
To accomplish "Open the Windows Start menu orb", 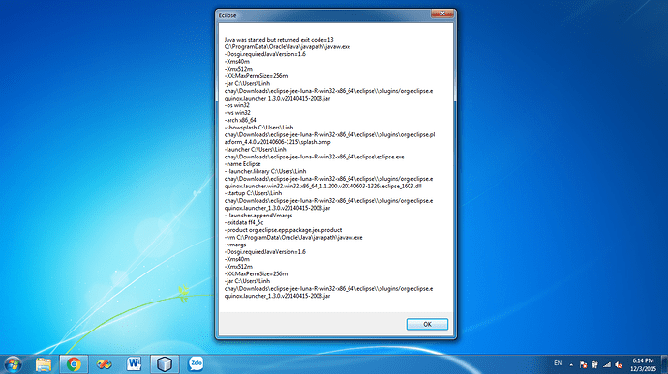I will (x=13, y=364).
